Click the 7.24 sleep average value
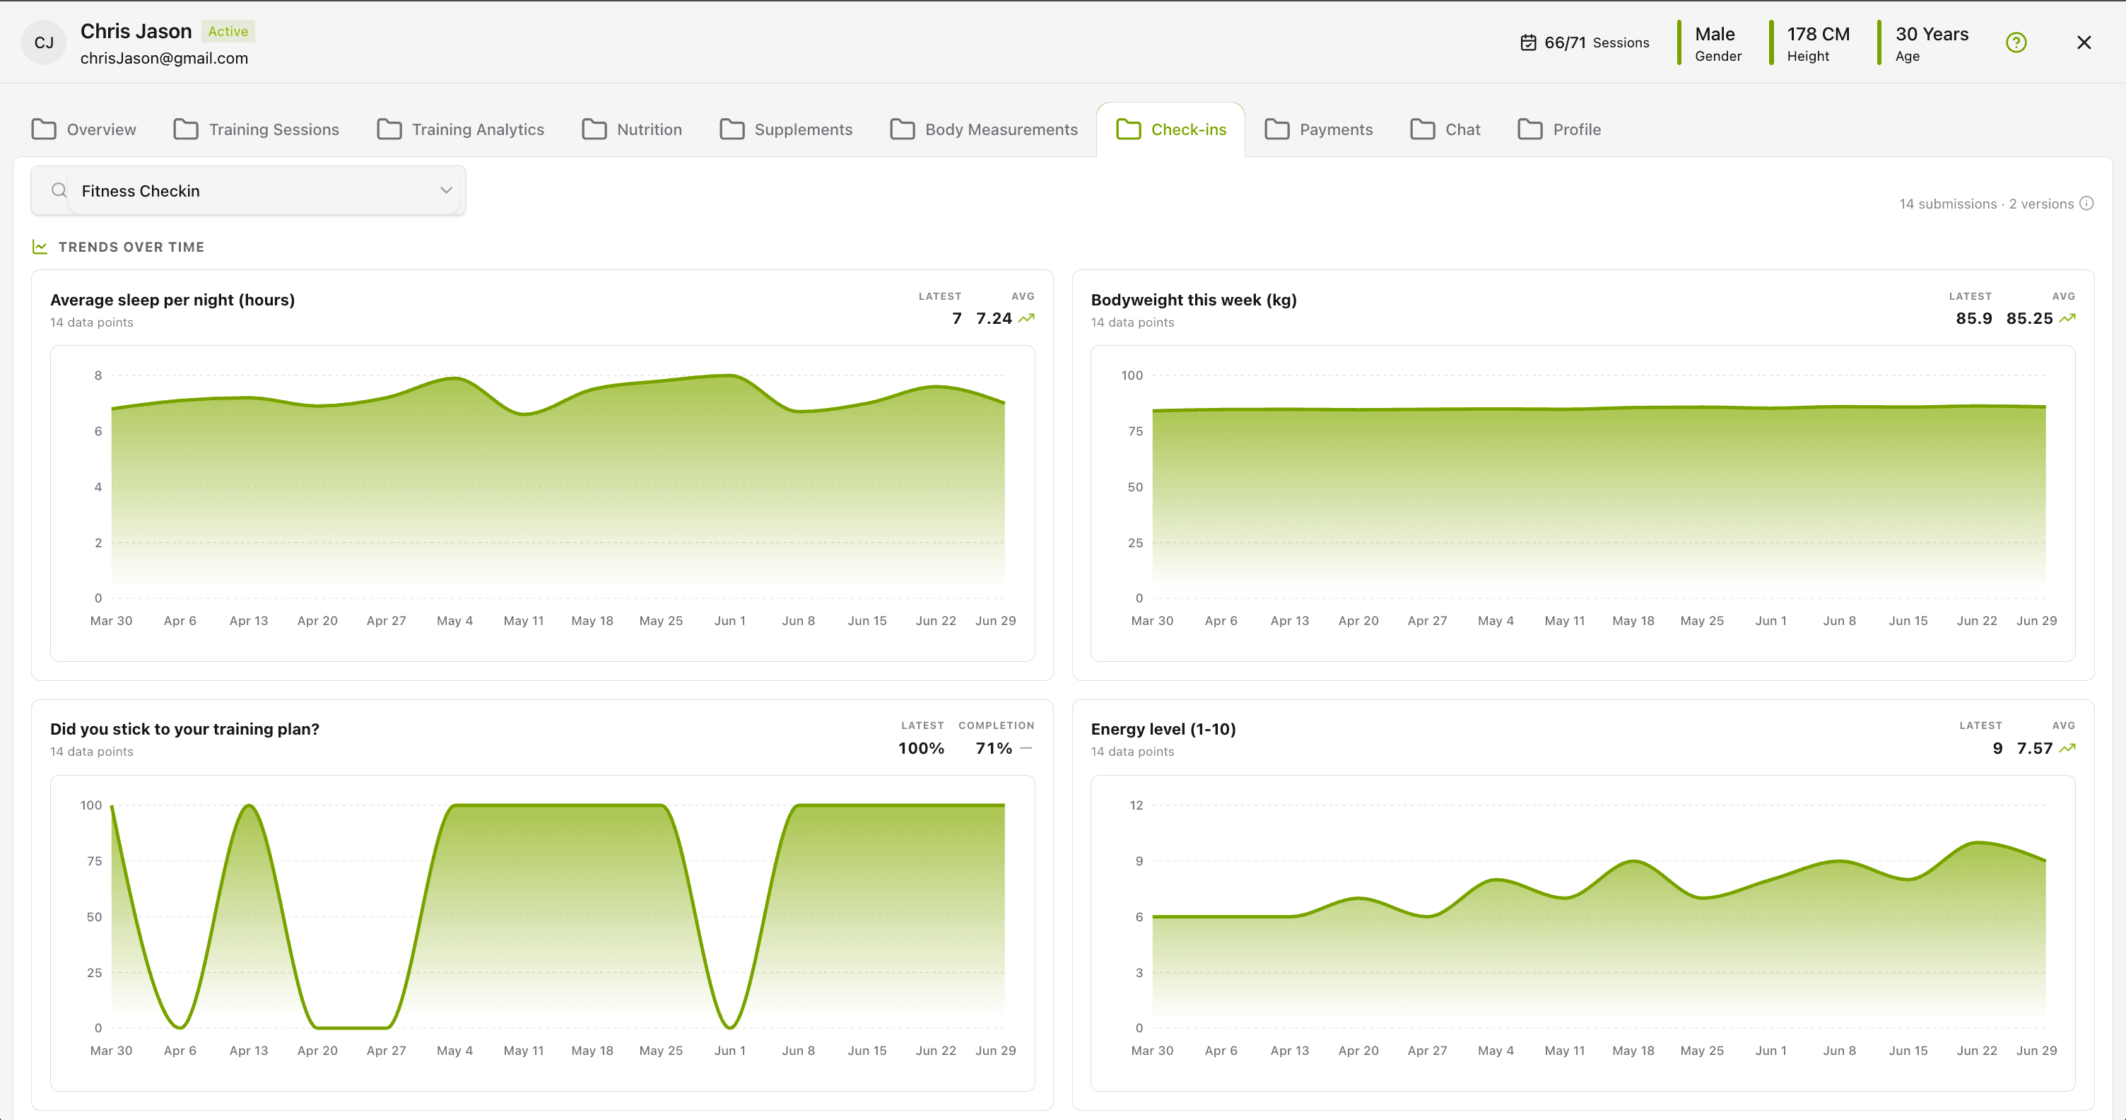The width and height of the screenshot is (2126, 1120). (x=994, y=319)
